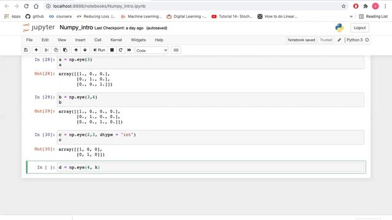The width and height of the screenshot is (392, 220).
Task: Reload the page
Action: [26, 6]
